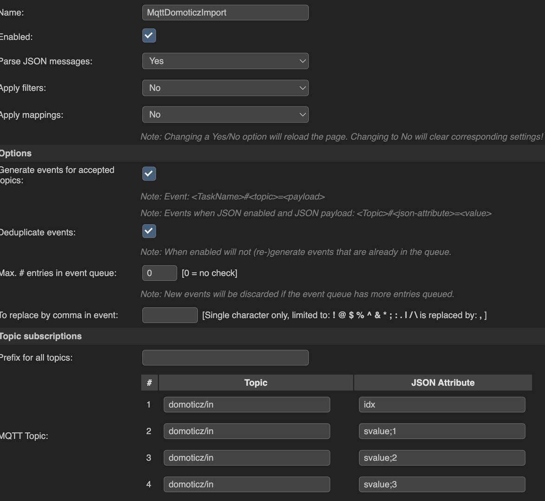Click the To replace by comma input
Image resolution: width=545 pixels, height=501 pixels.
(170, 315)
